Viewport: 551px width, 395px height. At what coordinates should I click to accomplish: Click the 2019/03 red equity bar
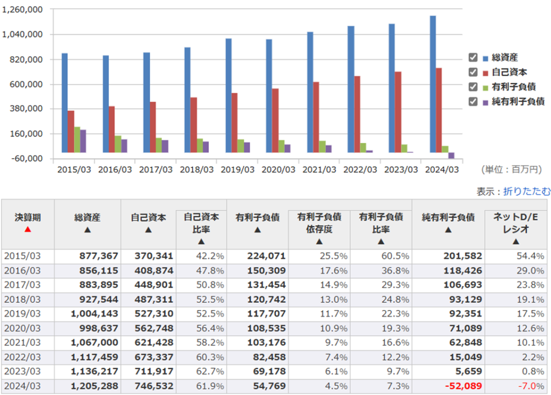[x=234, y=126]
